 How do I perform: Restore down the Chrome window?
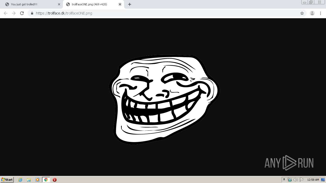[311, 2]
